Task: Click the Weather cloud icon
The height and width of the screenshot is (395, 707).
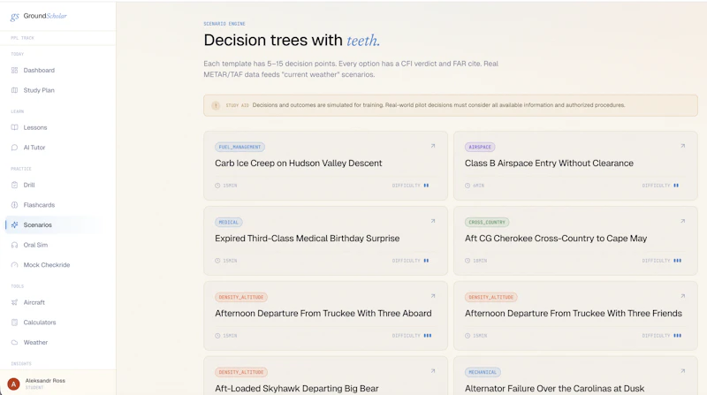Action: (x=14, y=342)
